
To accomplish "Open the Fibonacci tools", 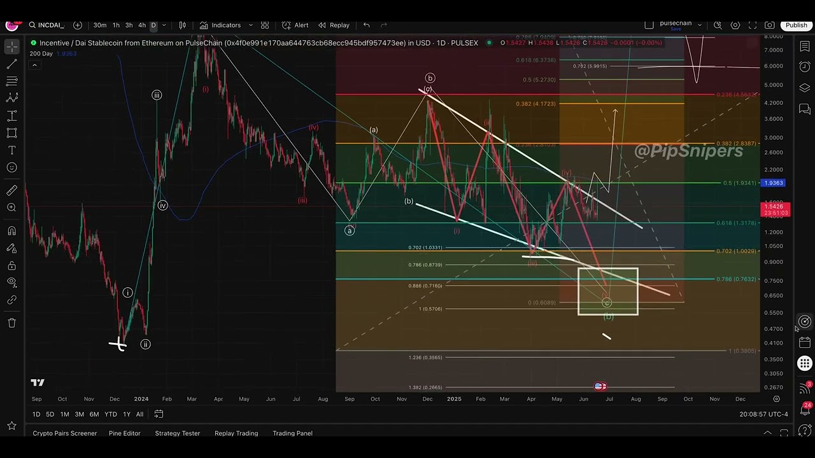I will (12, 81).
